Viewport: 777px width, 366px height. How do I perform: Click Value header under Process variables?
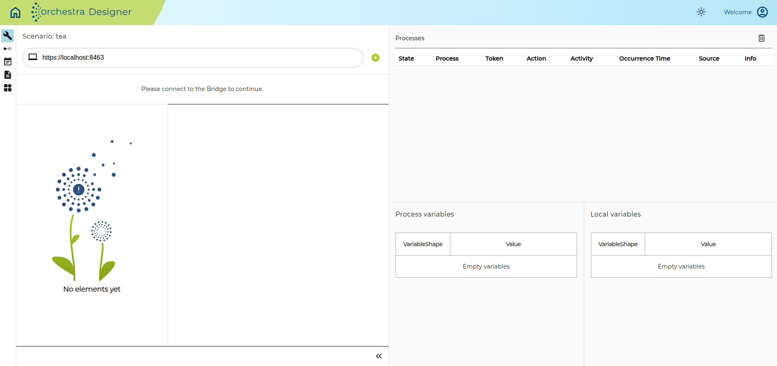click(x=514, y=244)
